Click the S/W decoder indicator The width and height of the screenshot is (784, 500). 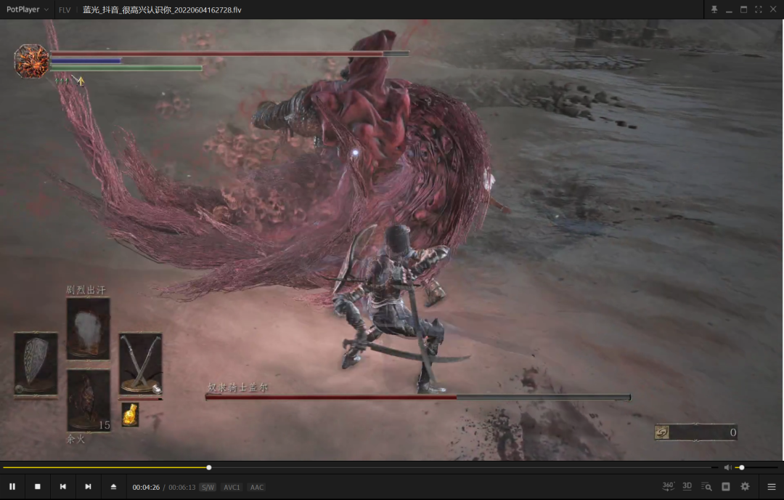click(x=208, y=487)
